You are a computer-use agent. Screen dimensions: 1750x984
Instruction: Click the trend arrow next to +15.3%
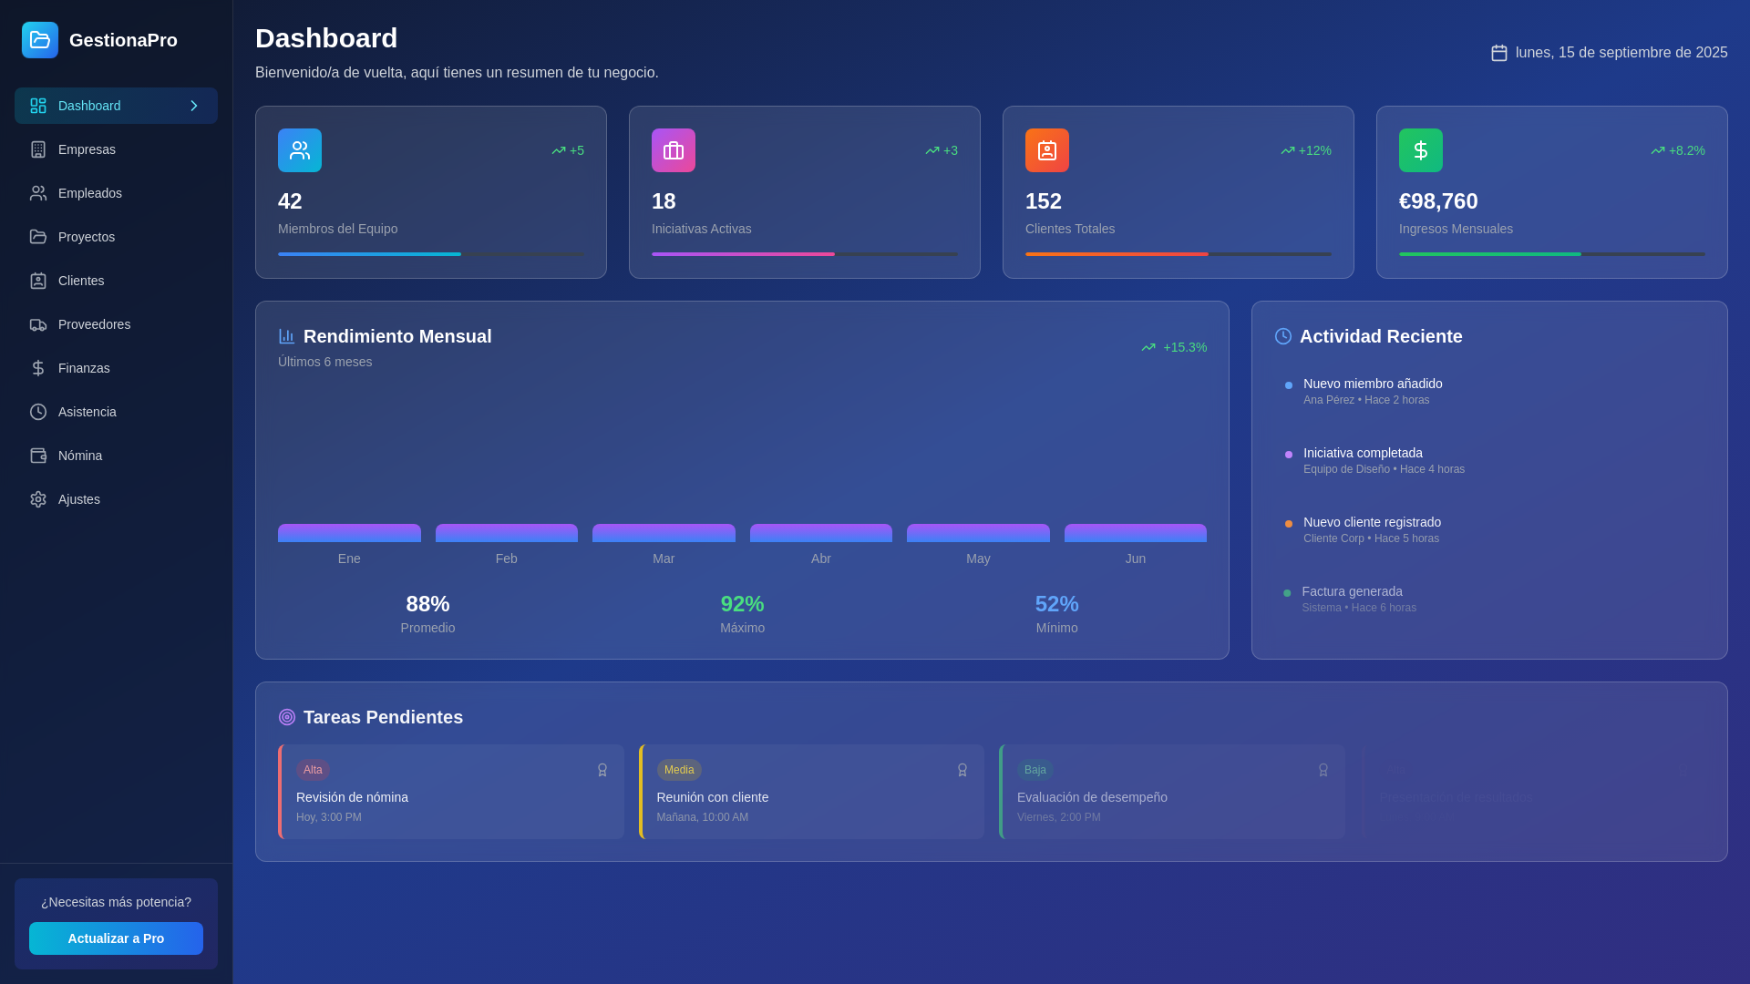[x=1148, y=347]
